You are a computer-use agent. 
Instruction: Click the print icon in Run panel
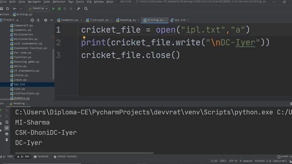pos(7,134)
